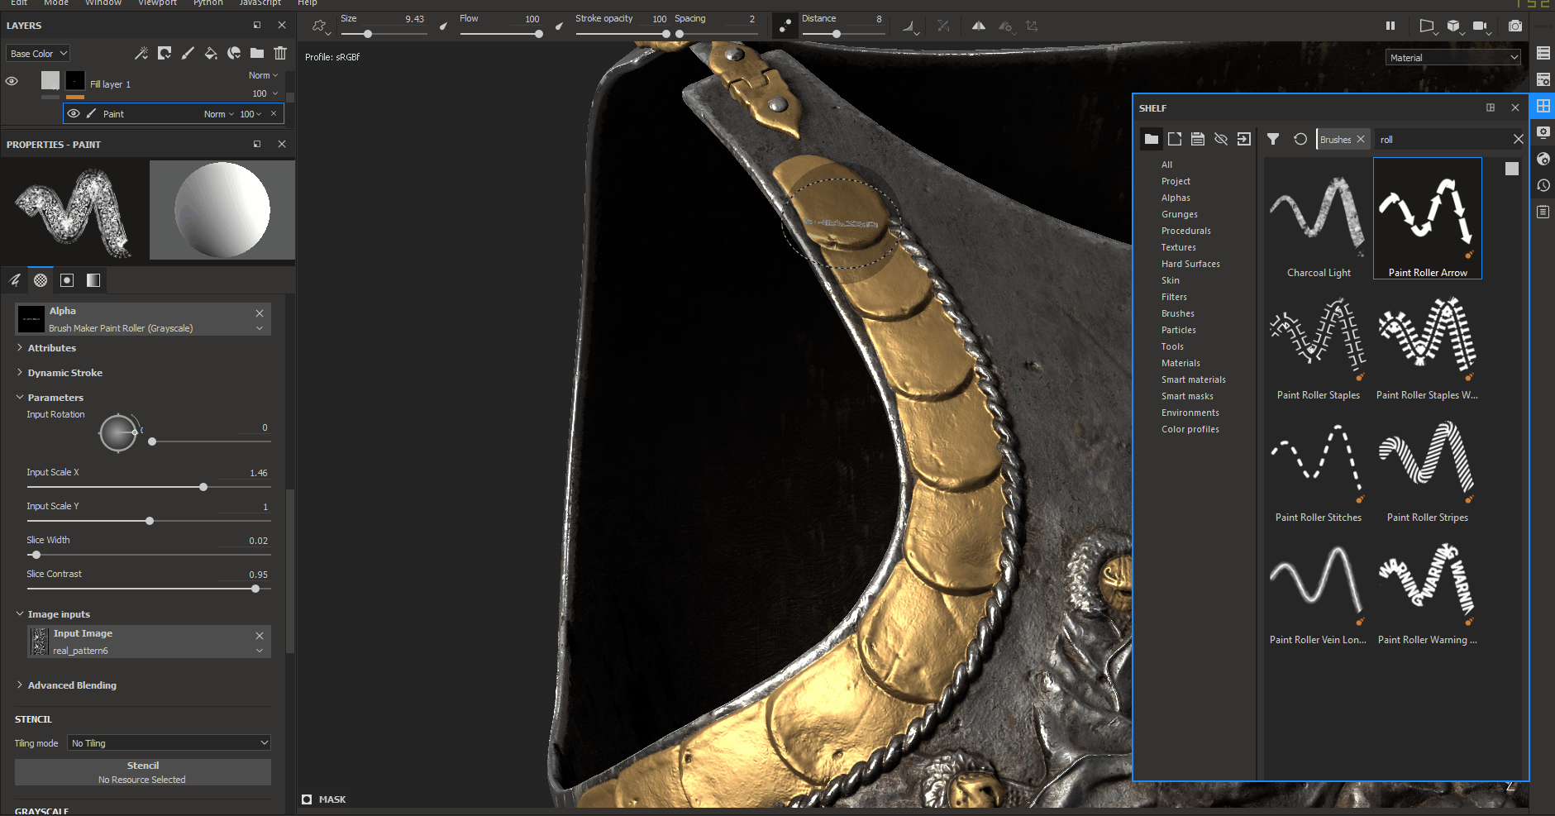Click the Shelf grid icon in sidebar
1555x816 pixels.
click(x=1543, y=106)
